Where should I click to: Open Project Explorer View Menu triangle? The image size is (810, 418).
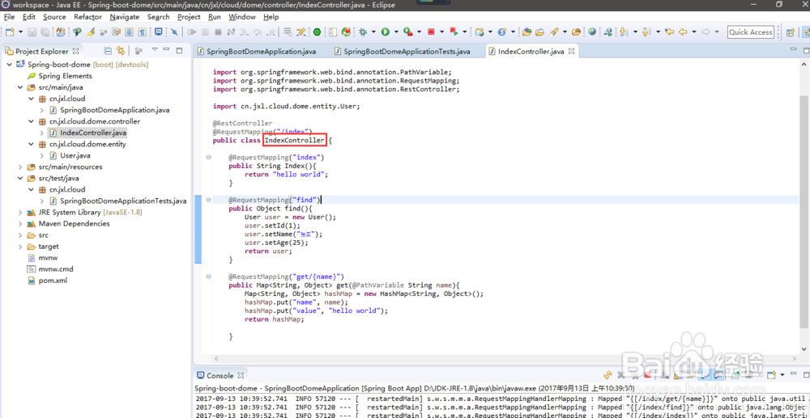155,50
